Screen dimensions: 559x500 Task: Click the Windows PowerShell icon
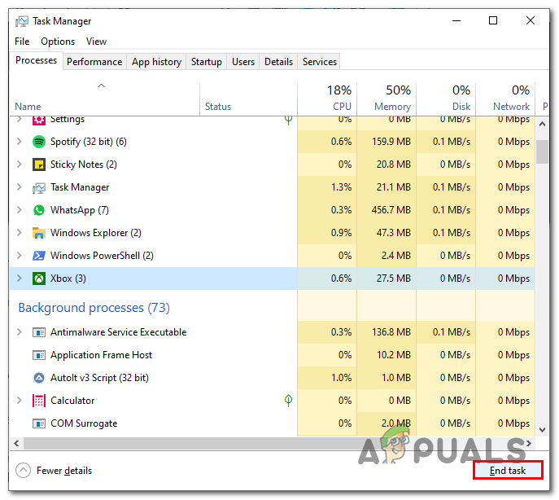coord(39,256)
